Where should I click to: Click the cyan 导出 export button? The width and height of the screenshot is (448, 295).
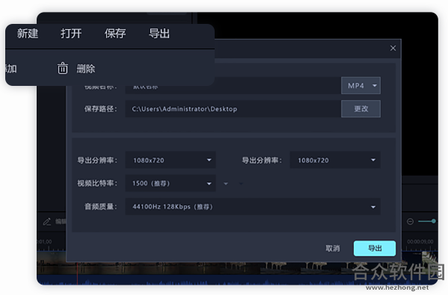point(375,248)
